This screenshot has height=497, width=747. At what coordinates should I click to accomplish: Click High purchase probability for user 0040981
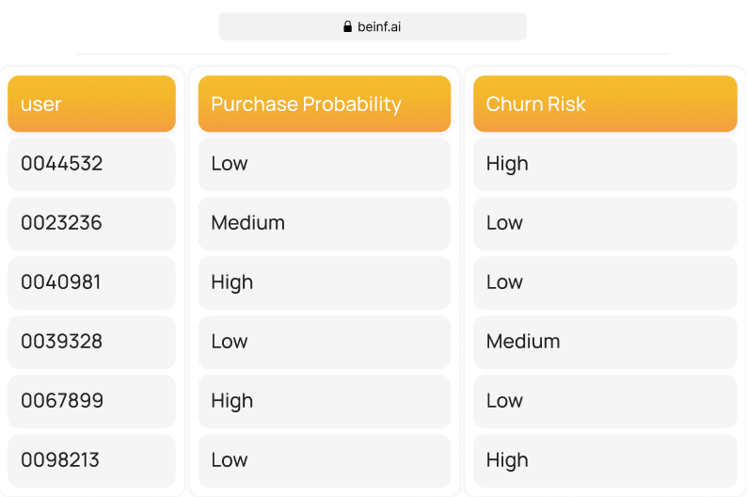click(x=325, y=282)
